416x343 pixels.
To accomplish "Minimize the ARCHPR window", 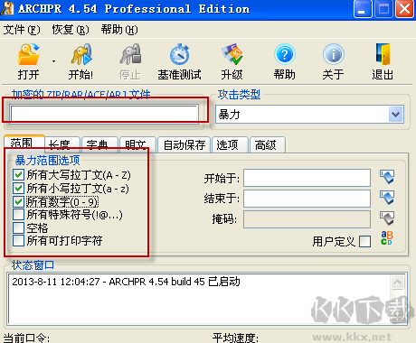I will click(363, 9).
